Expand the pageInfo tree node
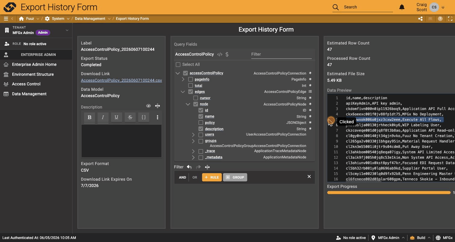This screenshot has width=455, height=242. pyautogui.click(x=183, y=79)
